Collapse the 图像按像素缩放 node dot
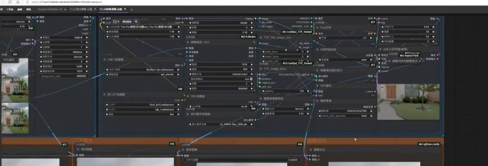Screen dimensions: 488x166 pos(261,98)
